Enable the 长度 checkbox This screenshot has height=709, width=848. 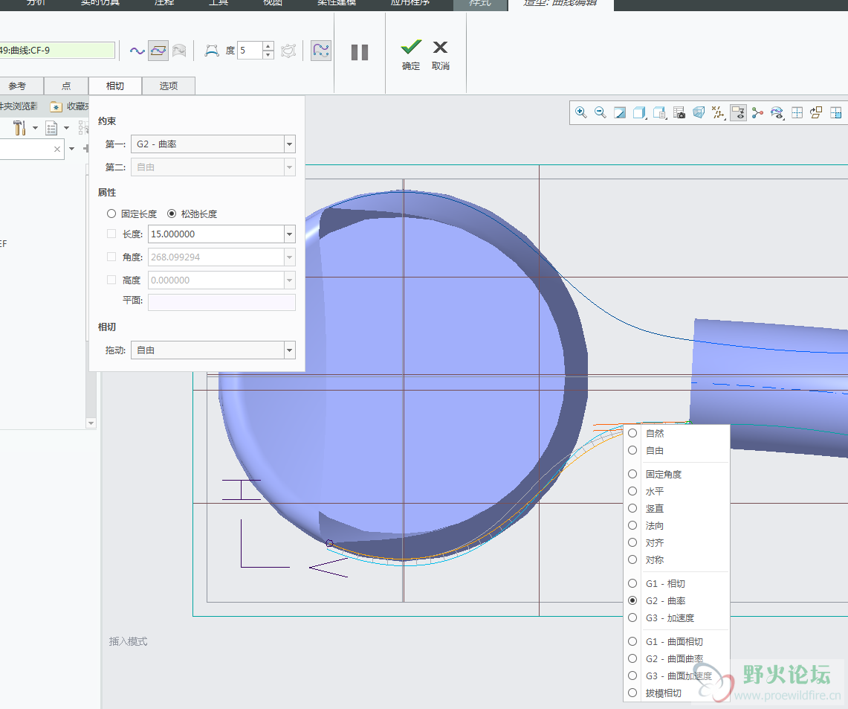click(x=111, y=234)
